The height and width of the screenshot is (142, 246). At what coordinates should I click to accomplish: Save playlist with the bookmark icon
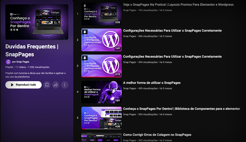tap(47, 85)
